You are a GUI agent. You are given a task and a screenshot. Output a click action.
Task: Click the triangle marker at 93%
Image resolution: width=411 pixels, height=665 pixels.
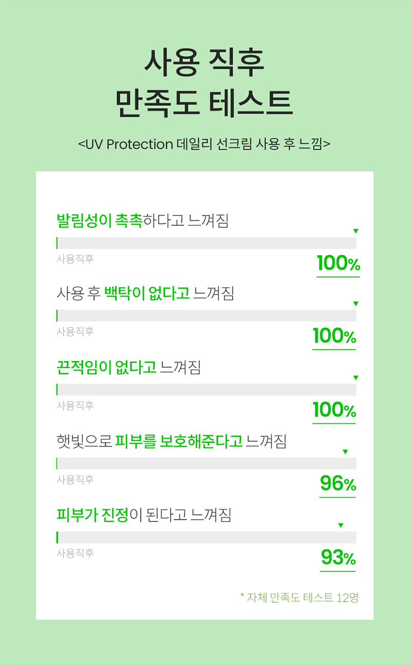point(340,526)
